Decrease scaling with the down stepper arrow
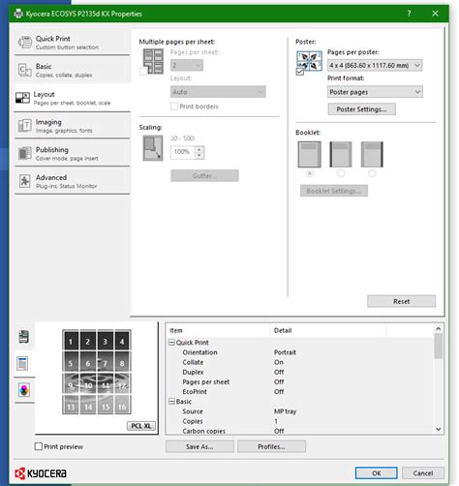Screen dimensions: 459x486 click(199, 156)
